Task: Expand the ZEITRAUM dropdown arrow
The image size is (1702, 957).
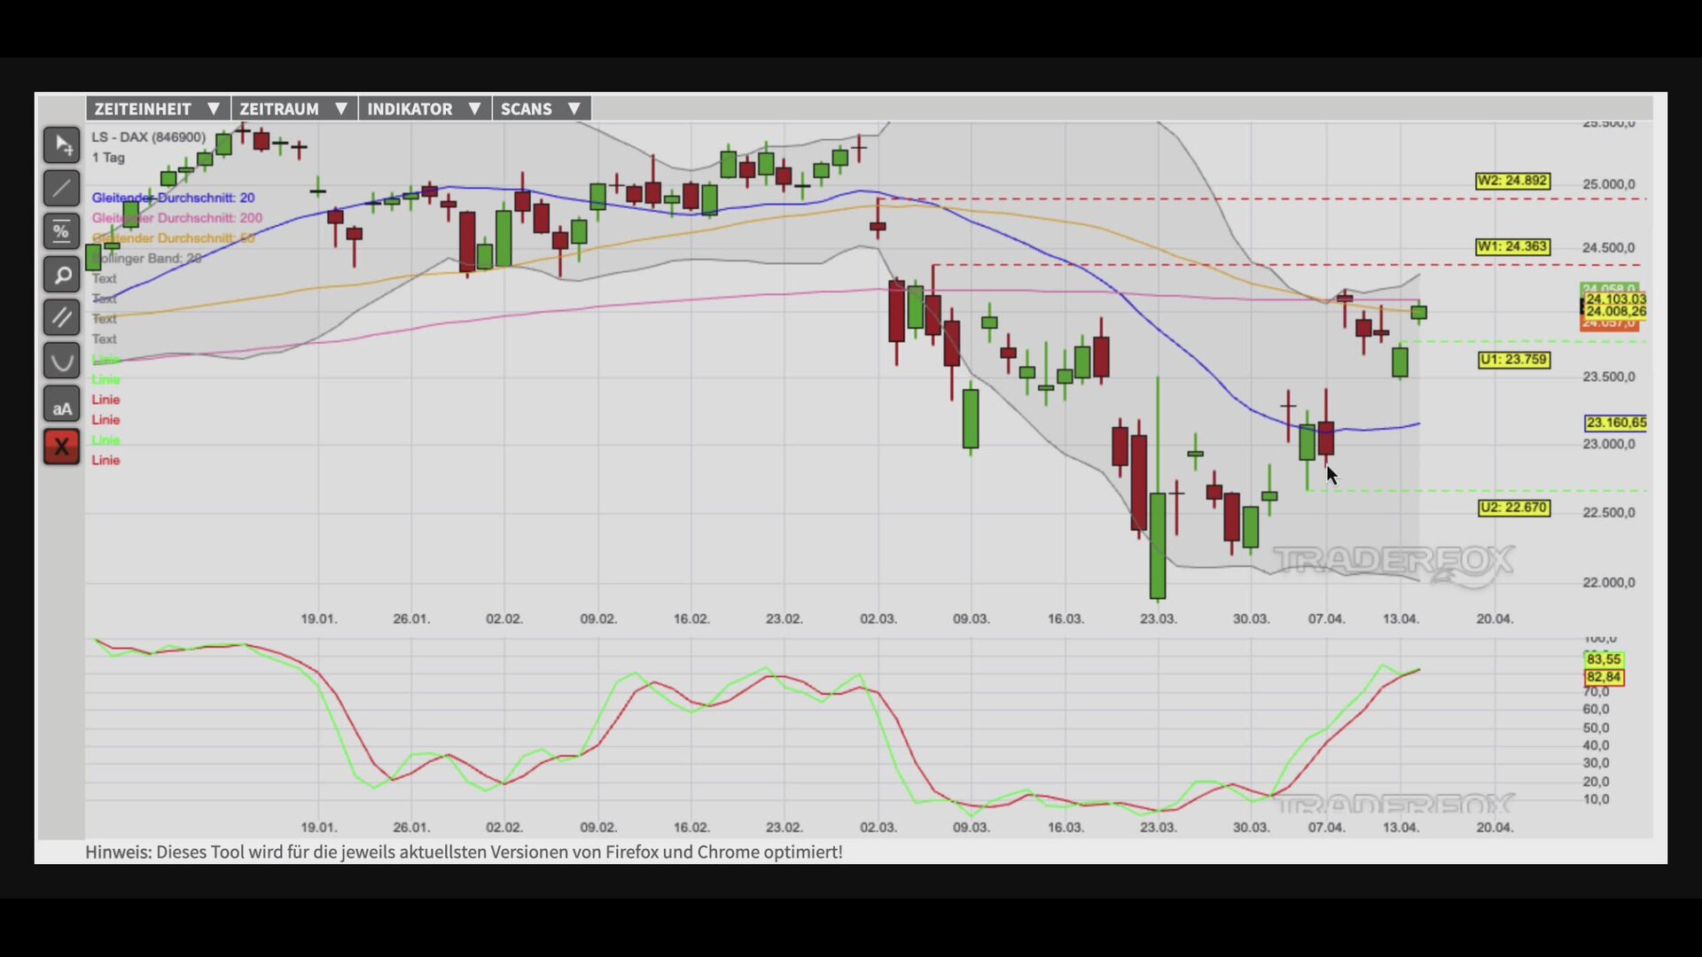Action: (340, 109)
